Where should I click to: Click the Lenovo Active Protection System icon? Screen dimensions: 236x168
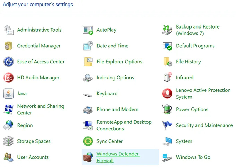click(x=168, y=94)
